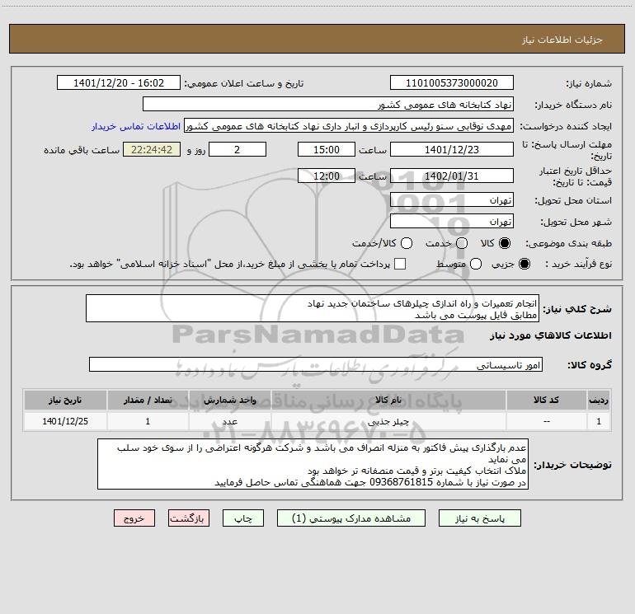Click the ردیف column header
Screen dimensions: 635x614
point(599,401)
